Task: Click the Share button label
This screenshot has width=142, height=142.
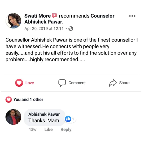Action: (x=124, y=83)
